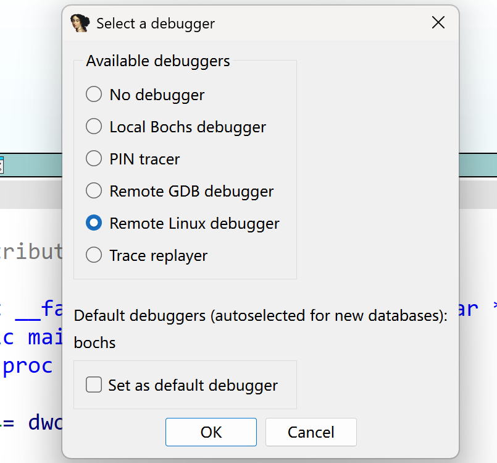Click the dwo text in disassembly view
This screenshot has height=463, width=497.
(x=44, y=423)
